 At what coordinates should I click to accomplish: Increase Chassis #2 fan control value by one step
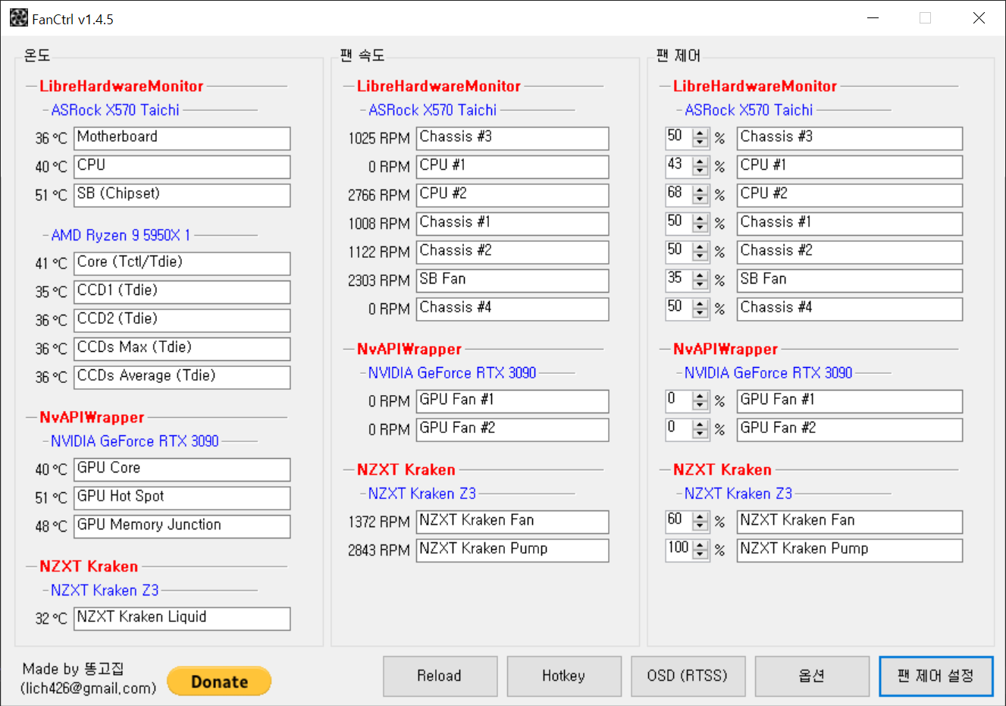click(x=700, y=247)
